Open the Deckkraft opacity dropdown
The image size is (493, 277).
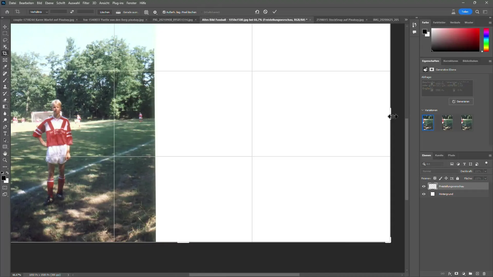point(485,171)
